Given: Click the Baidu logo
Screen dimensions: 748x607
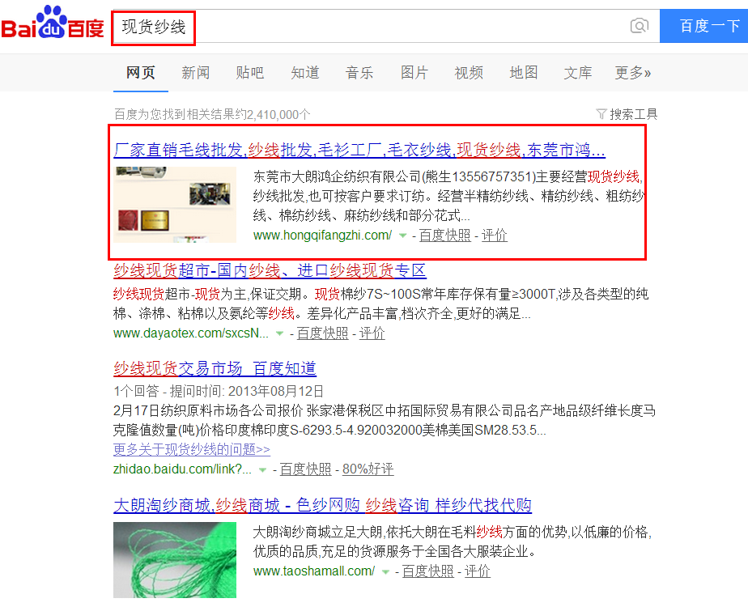Looking at the screenshot, I should (53, 23).
